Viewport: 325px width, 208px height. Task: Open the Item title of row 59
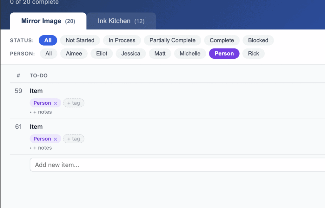[36, 91]
